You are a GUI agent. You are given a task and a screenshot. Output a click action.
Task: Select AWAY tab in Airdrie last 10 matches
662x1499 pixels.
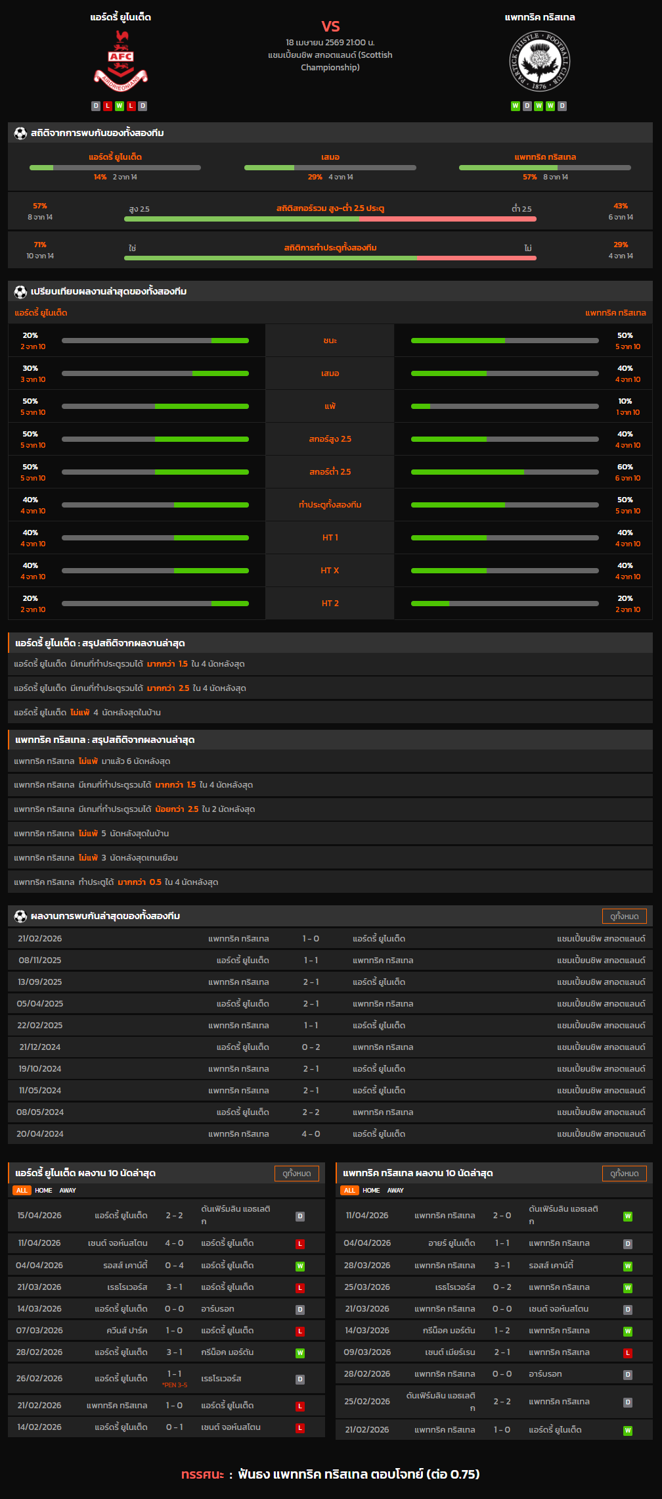click(x=68, y=1191)
